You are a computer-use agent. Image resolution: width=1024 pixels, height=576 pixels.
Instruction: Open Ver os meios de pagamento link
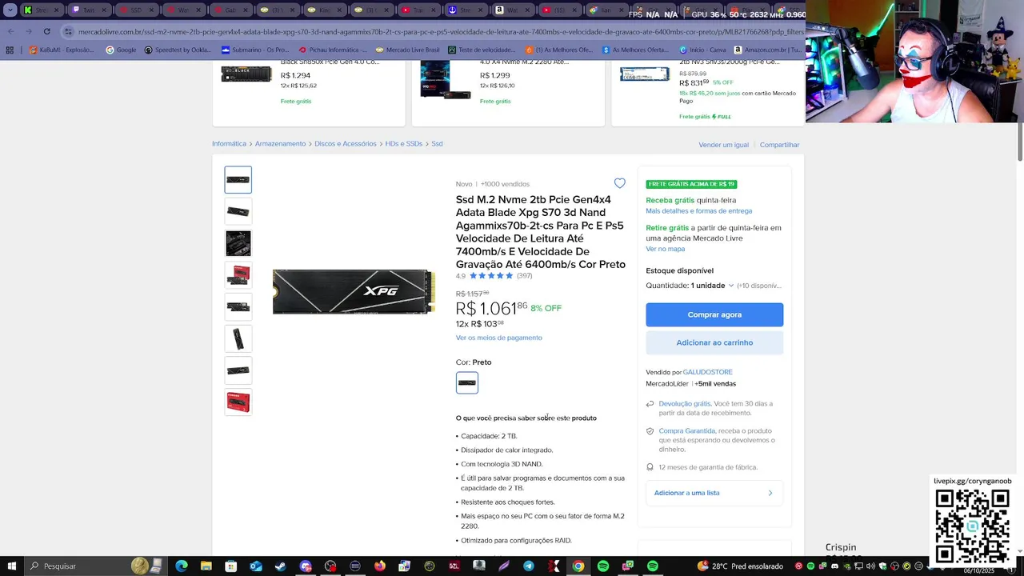coord(498,338)
